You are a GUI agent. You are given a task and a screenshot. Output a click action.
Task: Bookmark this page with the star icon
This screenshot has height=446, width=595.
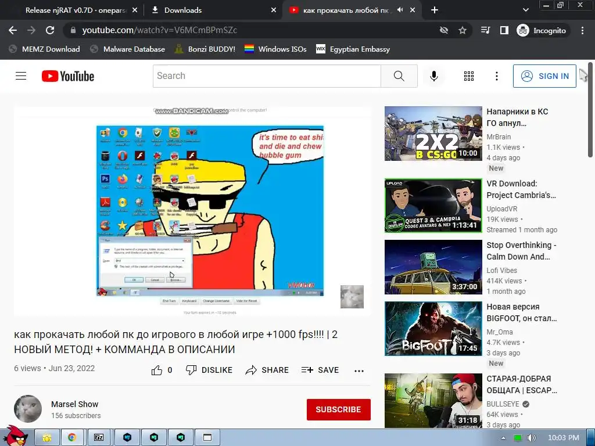462,30
